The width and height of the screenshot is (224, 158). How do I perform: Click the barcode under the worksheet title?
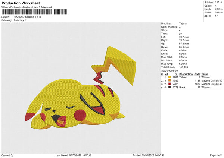click(34, 12)
